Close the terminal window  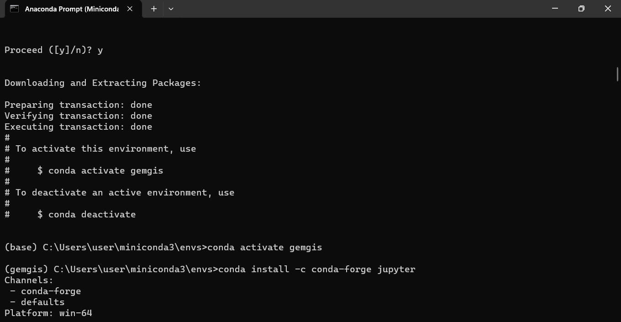pos(608,9)
